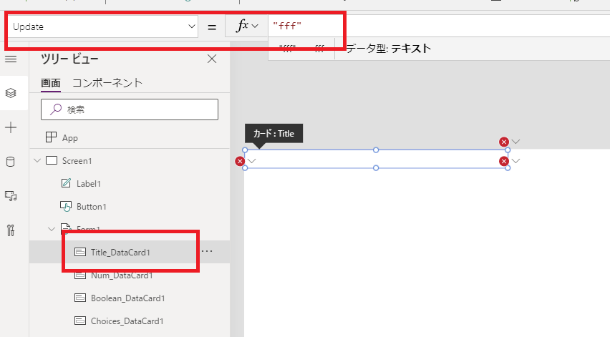Select Choices_DataCard1 in the tree
This screenshot has height=337, width=610.
click(x=127, y=321)
